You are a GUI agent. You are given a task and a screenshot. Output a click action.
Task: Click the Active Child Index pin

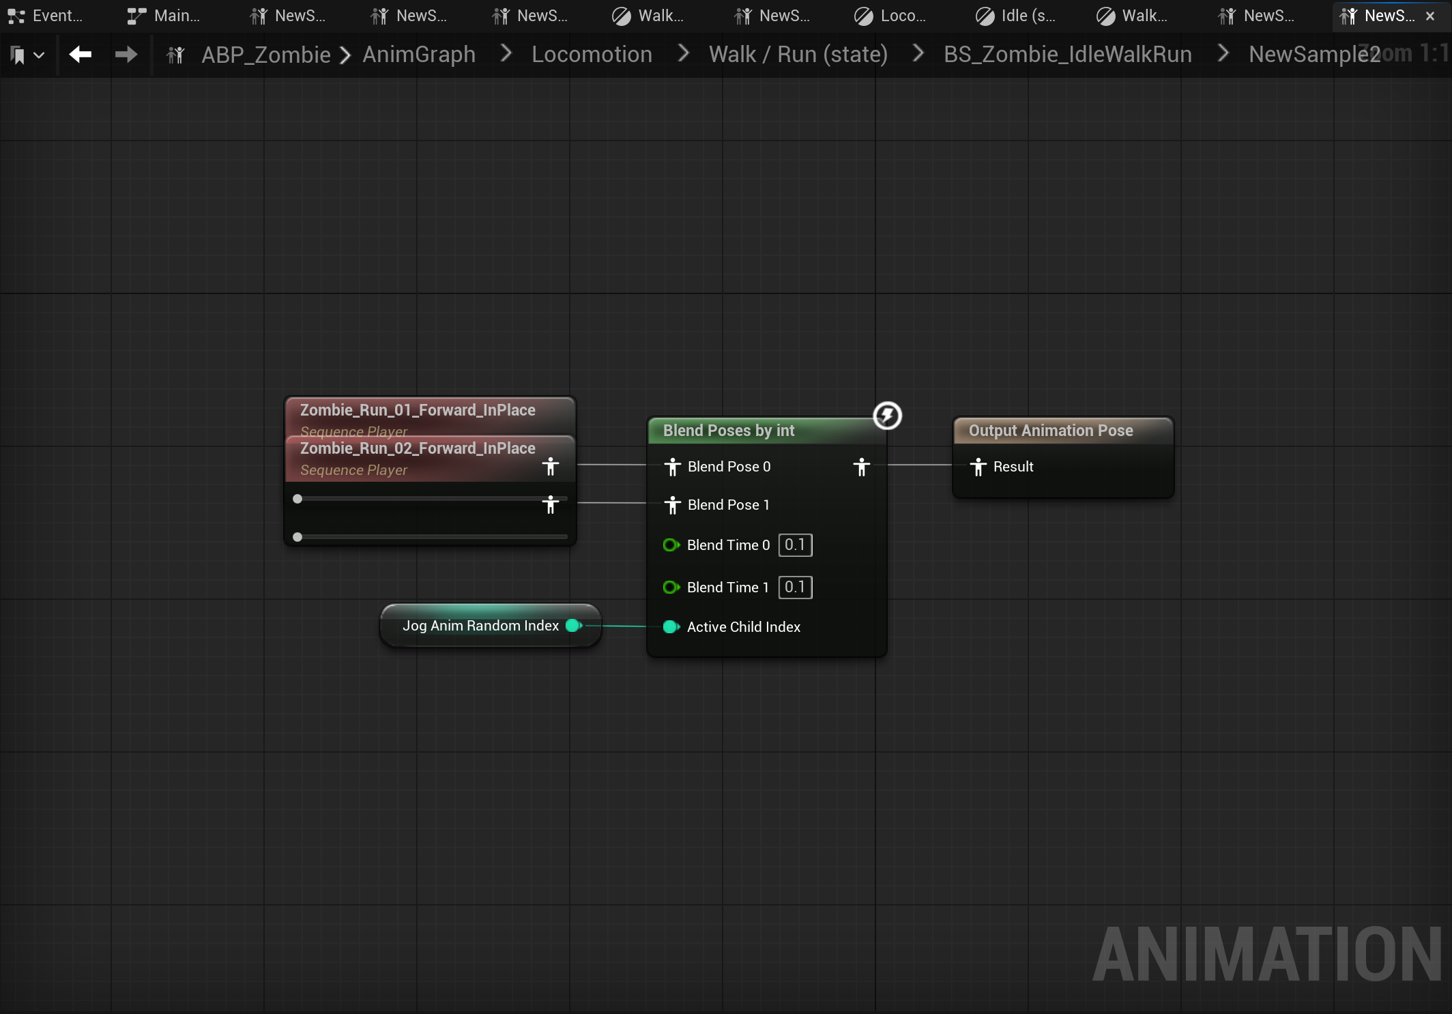click(671, 627)
